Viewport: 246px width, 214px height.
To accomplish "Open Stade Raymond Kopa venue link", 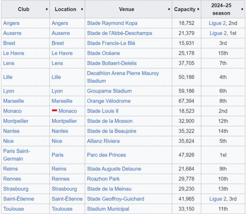I will 112,23.
